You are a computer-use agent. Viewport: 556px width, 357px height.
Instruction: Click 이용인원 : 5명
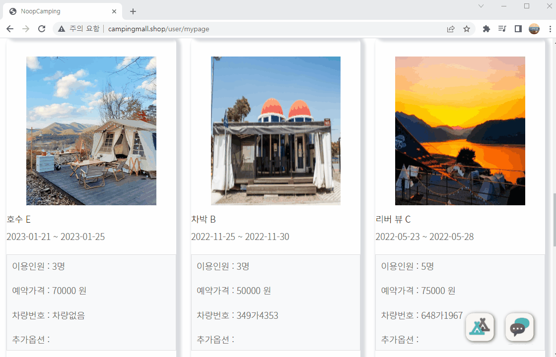pos(408,266)
